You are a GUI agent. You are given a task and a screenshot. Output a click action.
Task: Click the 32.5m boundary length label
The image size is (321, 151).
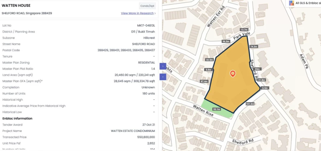tap(210, 60)
